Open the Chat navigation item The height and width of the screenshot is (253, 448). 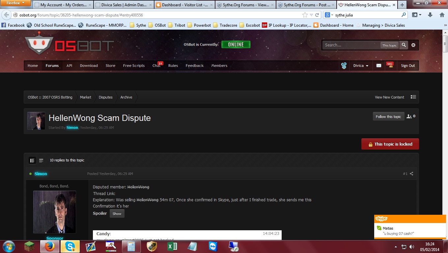click(156, 66)
